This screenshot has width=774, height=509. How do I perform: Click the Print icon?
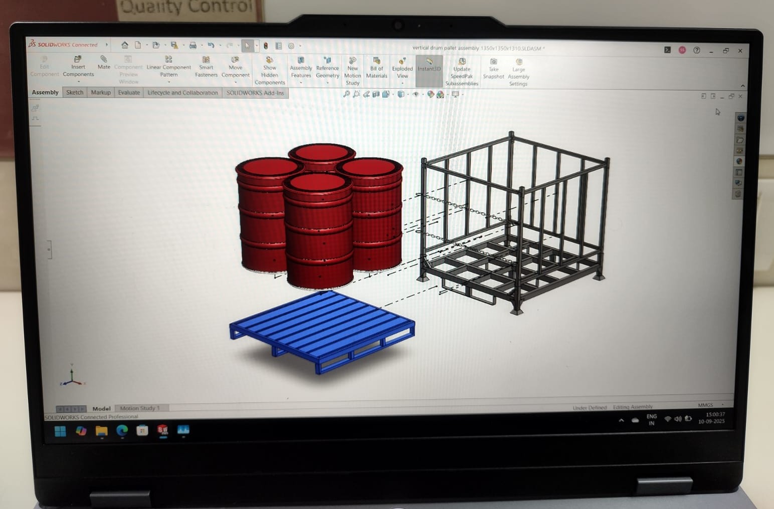192,46
